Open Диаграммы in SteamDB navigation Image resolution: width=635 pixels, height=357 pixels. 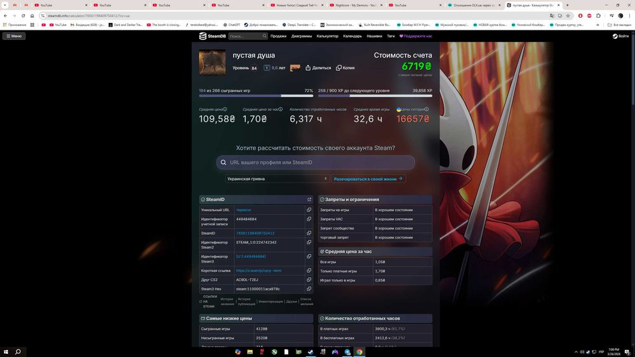[x=302, y=36]
